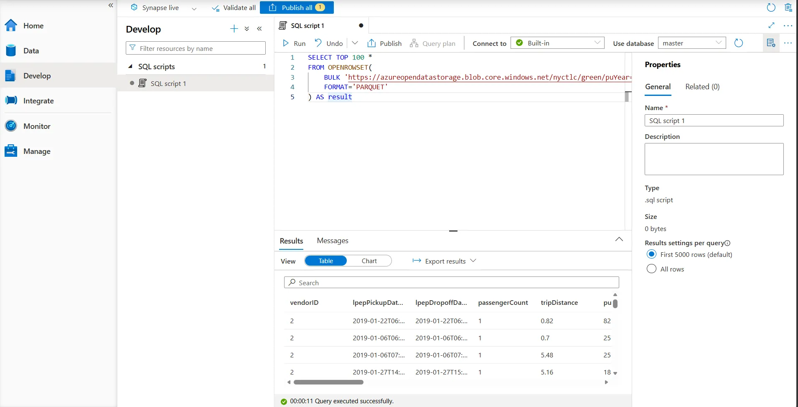Collapse the left navigation sidebar
This screenshot has width=798, height=407.
(x=111, y=5)
